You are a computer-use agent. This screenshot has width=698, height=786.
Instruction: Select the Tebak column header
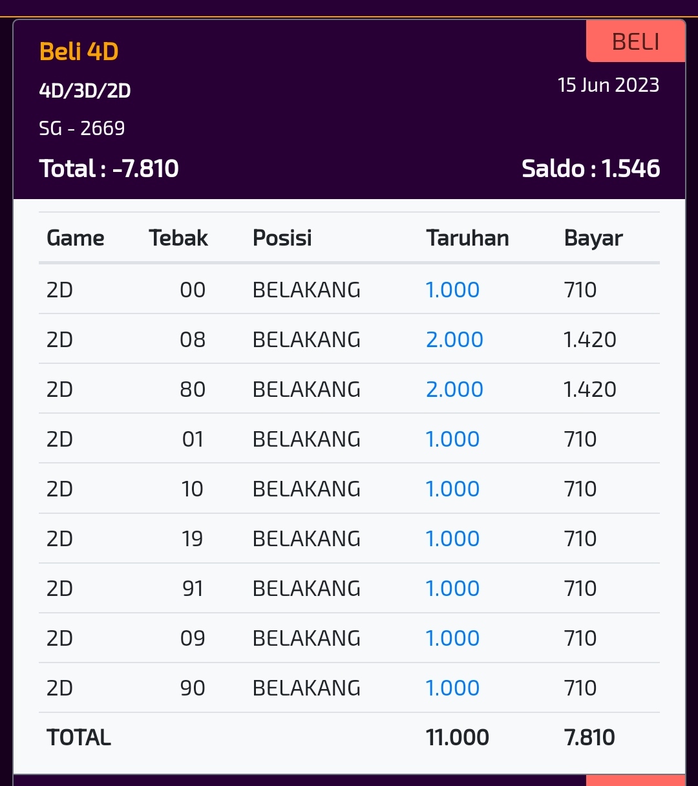tap(178, 238)
